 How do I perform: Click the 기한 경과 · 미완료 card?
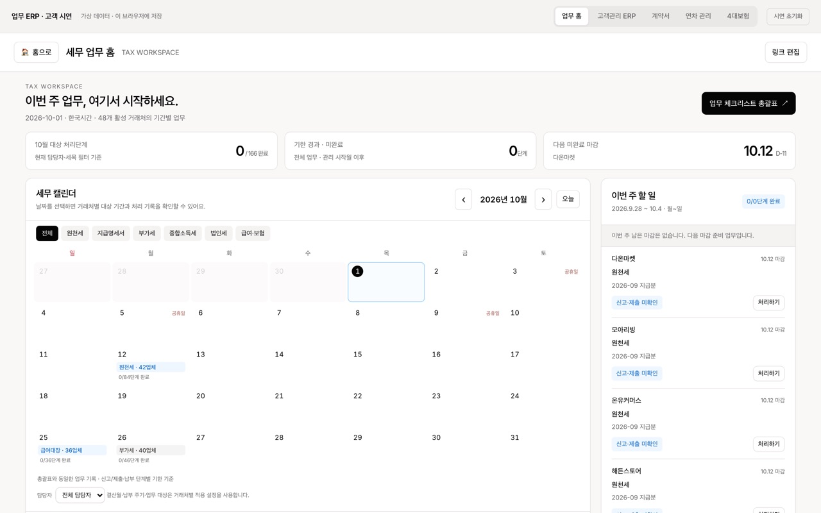pyautogui.click(x=410, y=151)
